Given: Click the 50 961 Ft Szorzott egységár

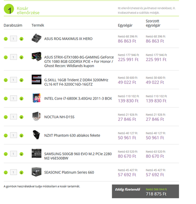Looking at the screenshot, I should (155, 138).
